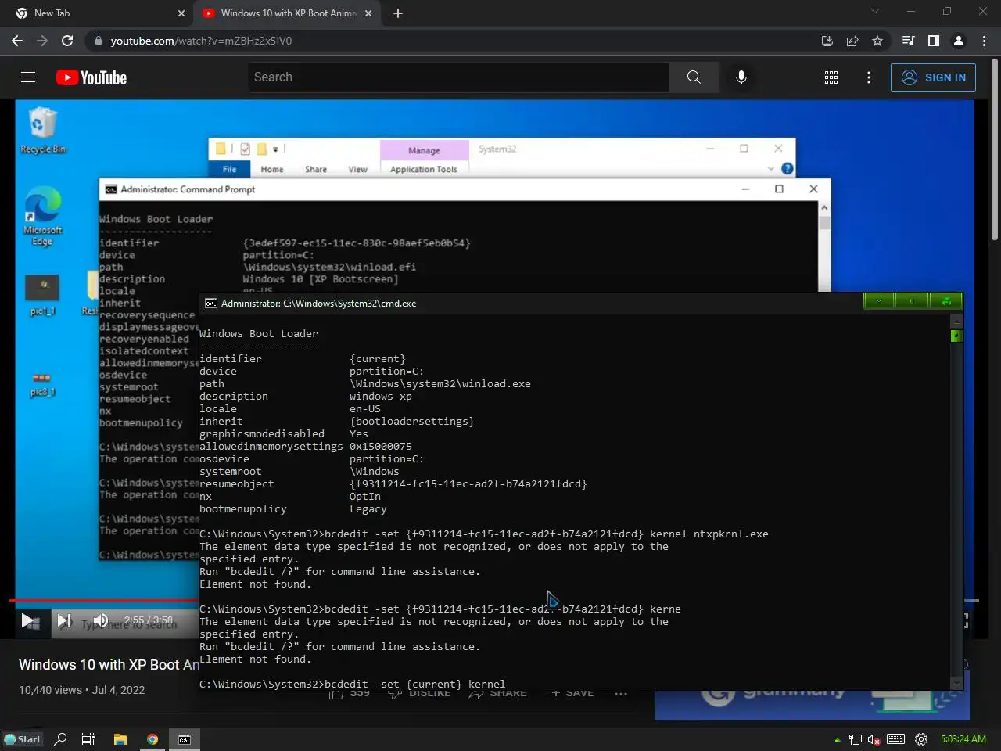This screenshot has width=1001, height=751.
Task: Open Chrome's side panel
Action: tap(933, 41)
